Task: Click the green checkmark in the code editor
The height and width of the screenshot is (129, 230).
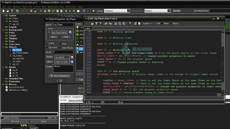Action: pyautogui.click(x=87, y=23)
